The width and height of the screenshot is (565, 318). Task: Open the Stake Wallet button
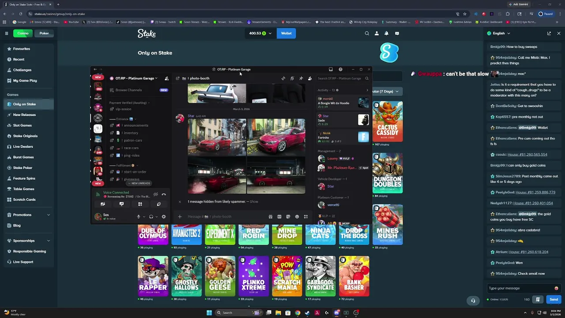tap(286, 33)
